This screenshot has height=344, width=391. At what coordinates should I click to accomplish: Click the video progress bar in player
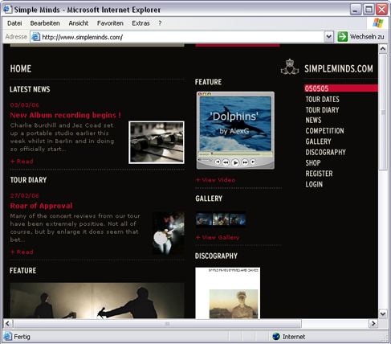[x=235, y=154]
